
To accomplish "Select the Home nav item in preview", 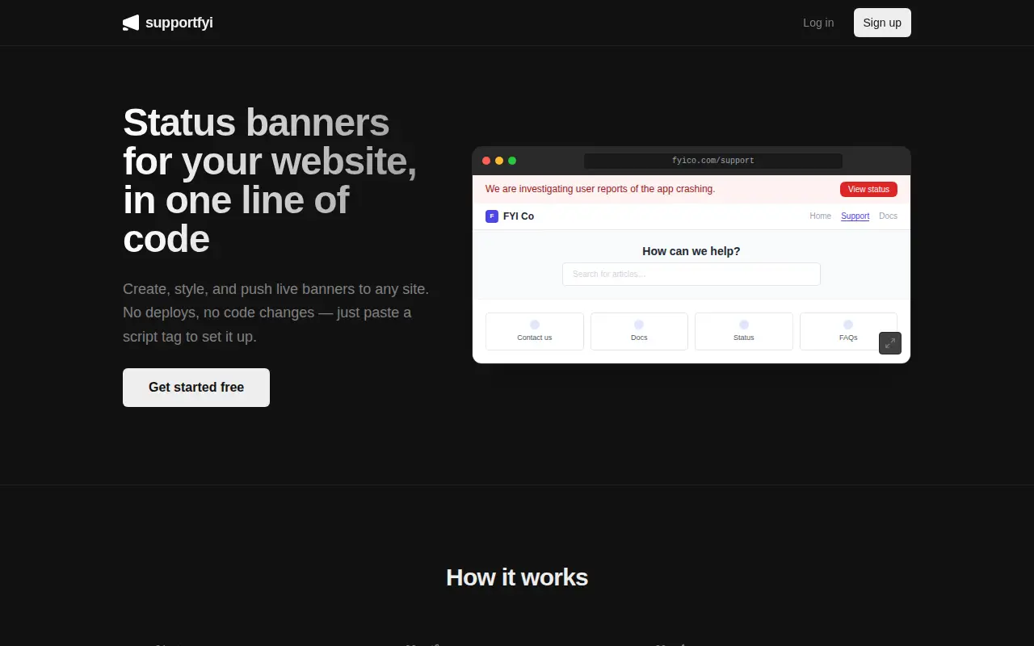I will point(821,216).
